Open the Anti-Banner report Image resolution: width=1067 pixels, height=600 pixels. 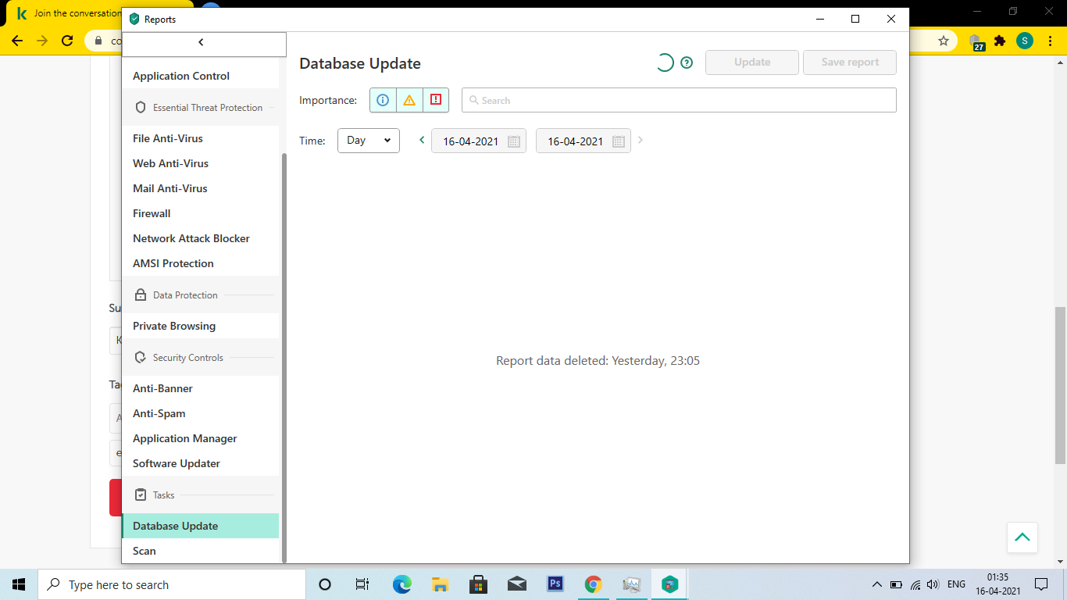pos(200,388)
